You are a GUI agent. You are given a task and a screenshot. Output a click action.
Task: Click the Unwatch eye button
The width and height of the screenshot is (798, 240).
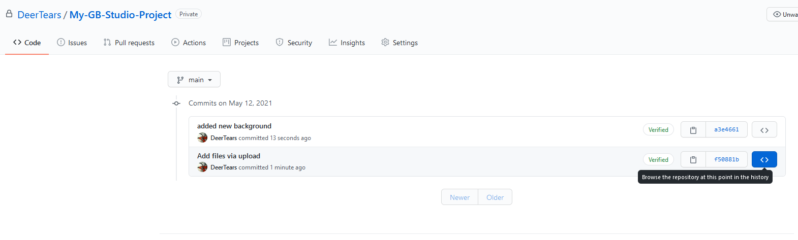pyautogui.click(x=783, y=14)
